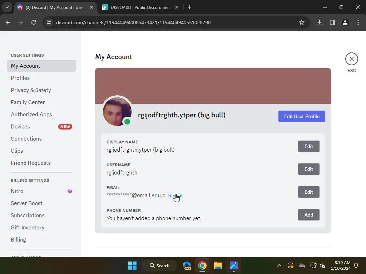Add a phone number
This screenshot has height=274, width=366.
point(308,215)
